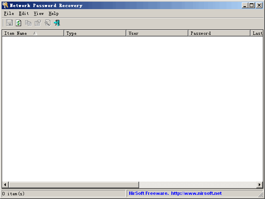Click the Exit toolbar icon
The width and height of the screenshot is (265, 199).
coord(57,23)
